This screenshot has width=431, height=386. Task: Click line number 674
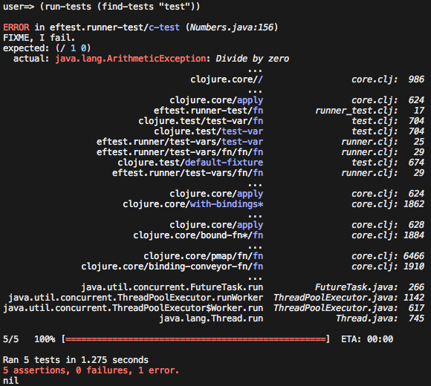pyautogui.click(x=416, y=163)
